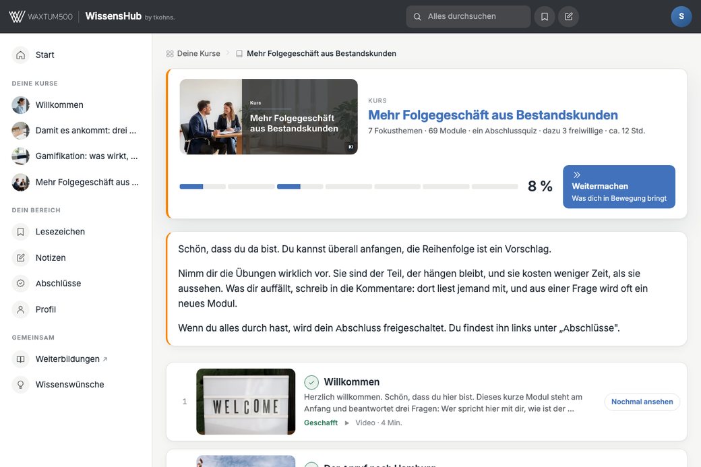Click the second progress bar segment
The height and width of the screenshot is (467, 701).
point(251,187)
